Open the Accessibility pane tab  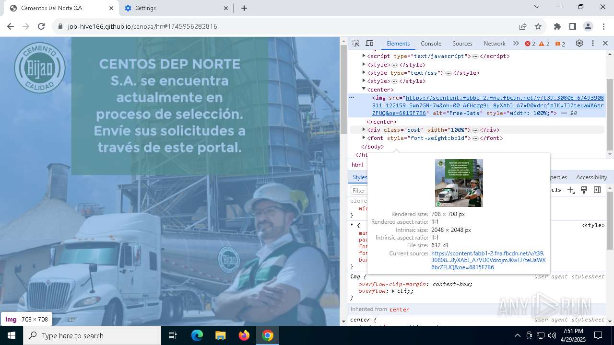(591, 177)
